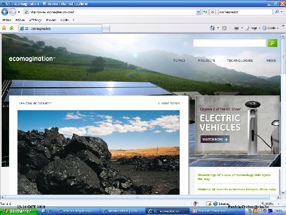This screenshot has width=286, height=215.
Task: Open the Favoris menu
Action: point(51,20)
